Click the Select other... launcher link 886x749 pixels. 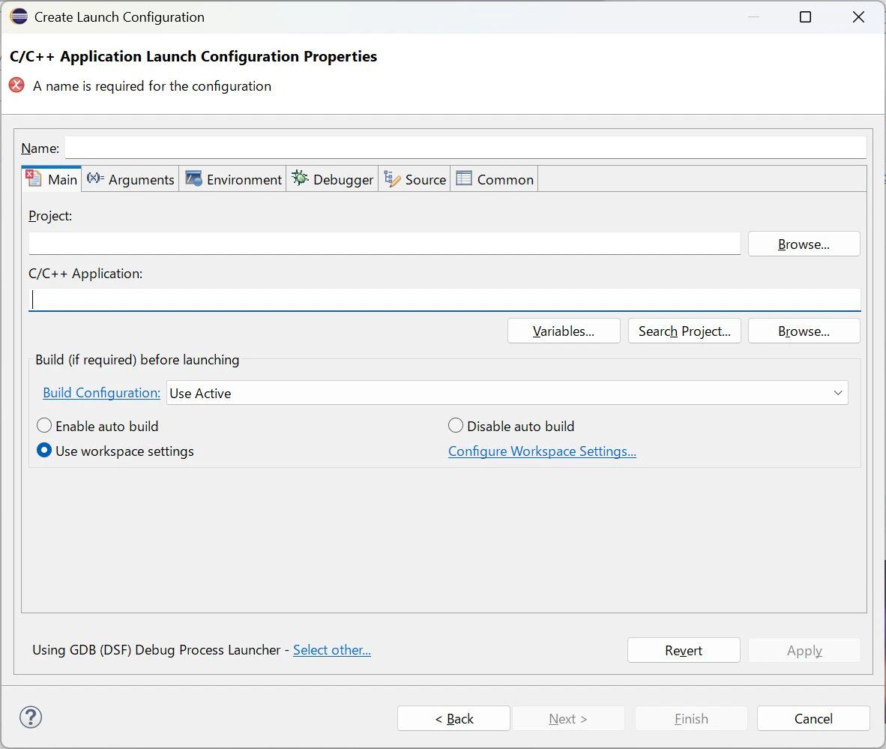tap(331, 650)
